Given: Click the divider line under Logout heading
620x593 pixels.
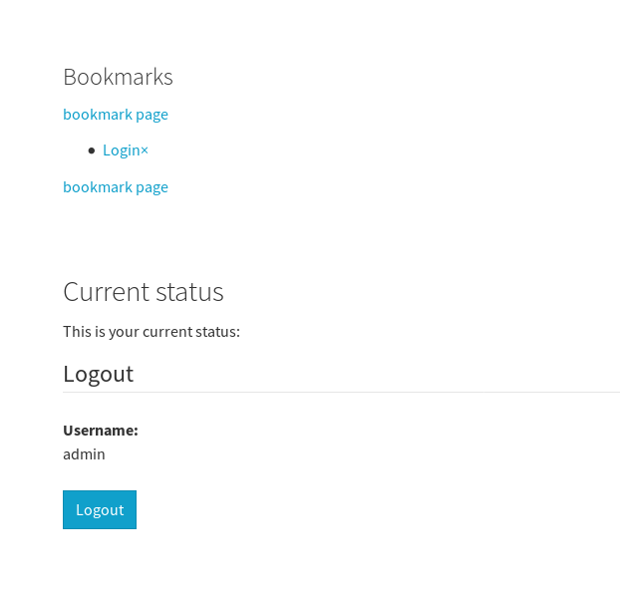Looking at the screenshot, I should 339,392.
